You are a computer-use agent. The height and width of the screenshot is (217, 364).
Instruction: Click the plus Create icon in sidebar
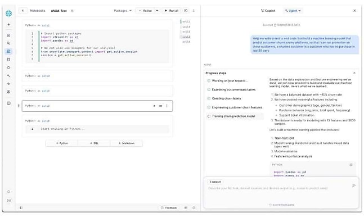[x=8, y=24]
